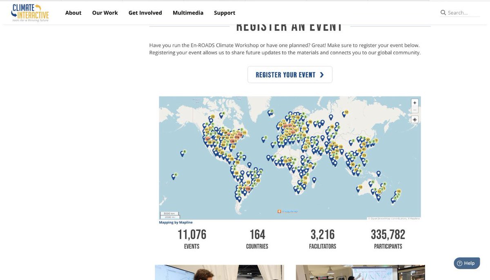Click the Siberia pin labeled 12
Image resolution: width=490 pixels, height=280 pixels.
tap(344, 114)
